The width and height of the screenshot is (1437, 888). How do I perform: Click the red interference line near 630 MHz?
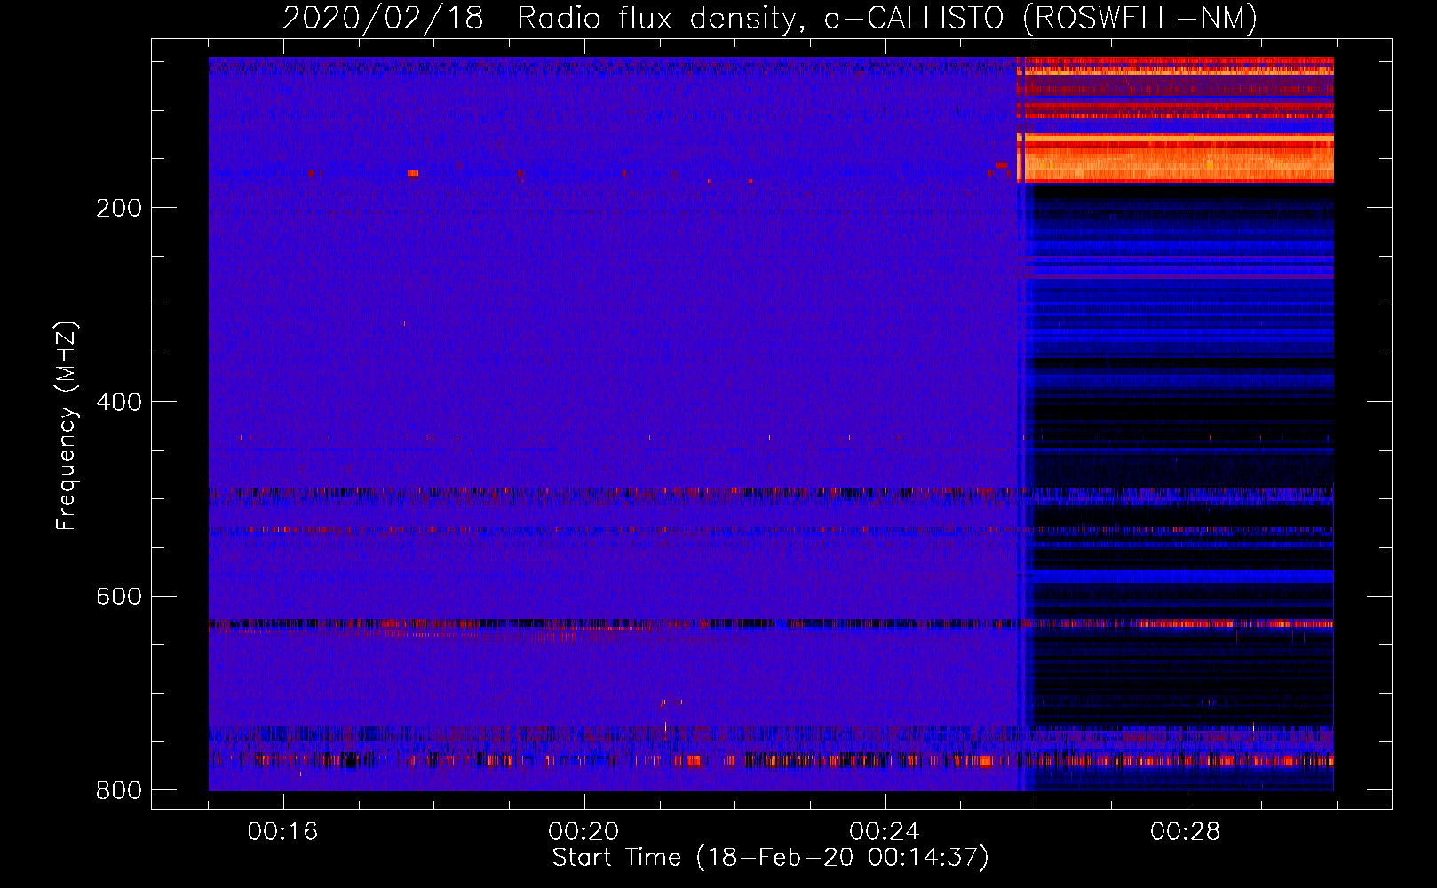[x=771, y=623]
